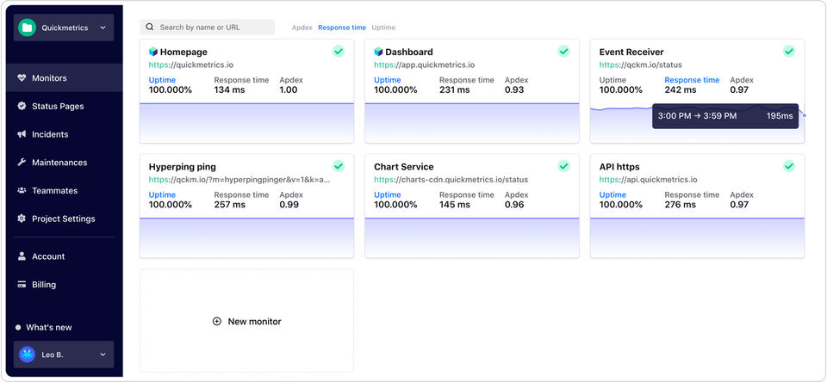The image size is (827, 382).
Task: Click the search magnifier icon
Action: 150,27
